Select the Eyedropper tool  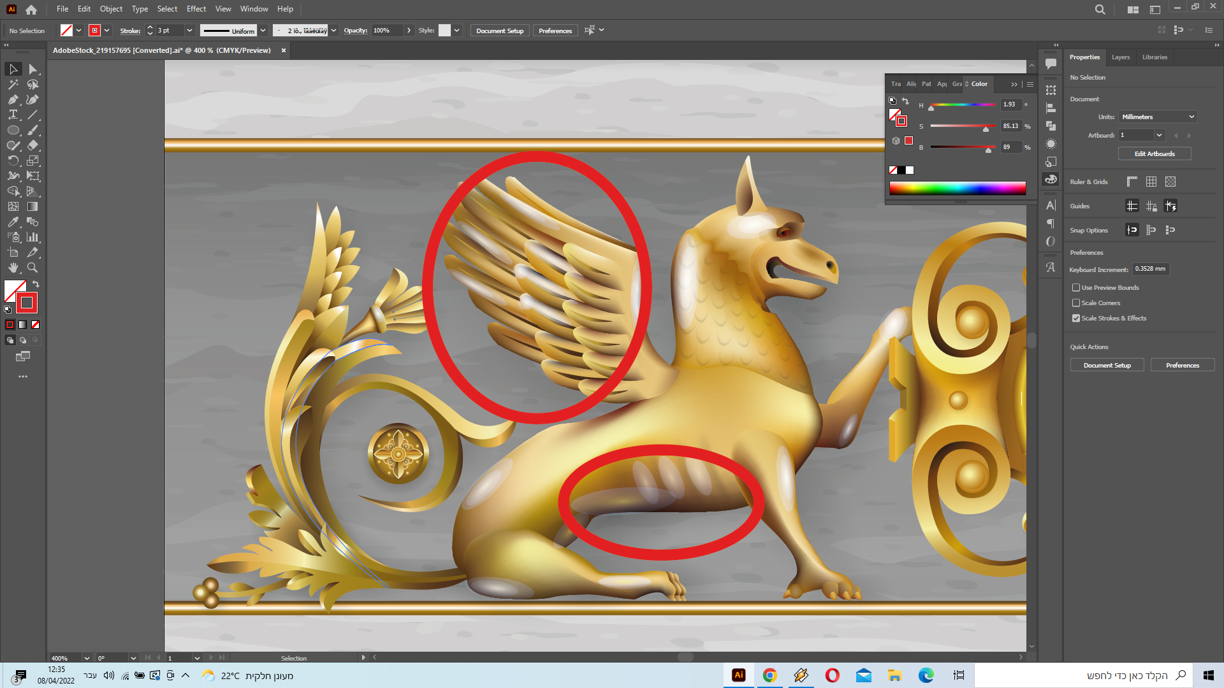coord(13,222)
